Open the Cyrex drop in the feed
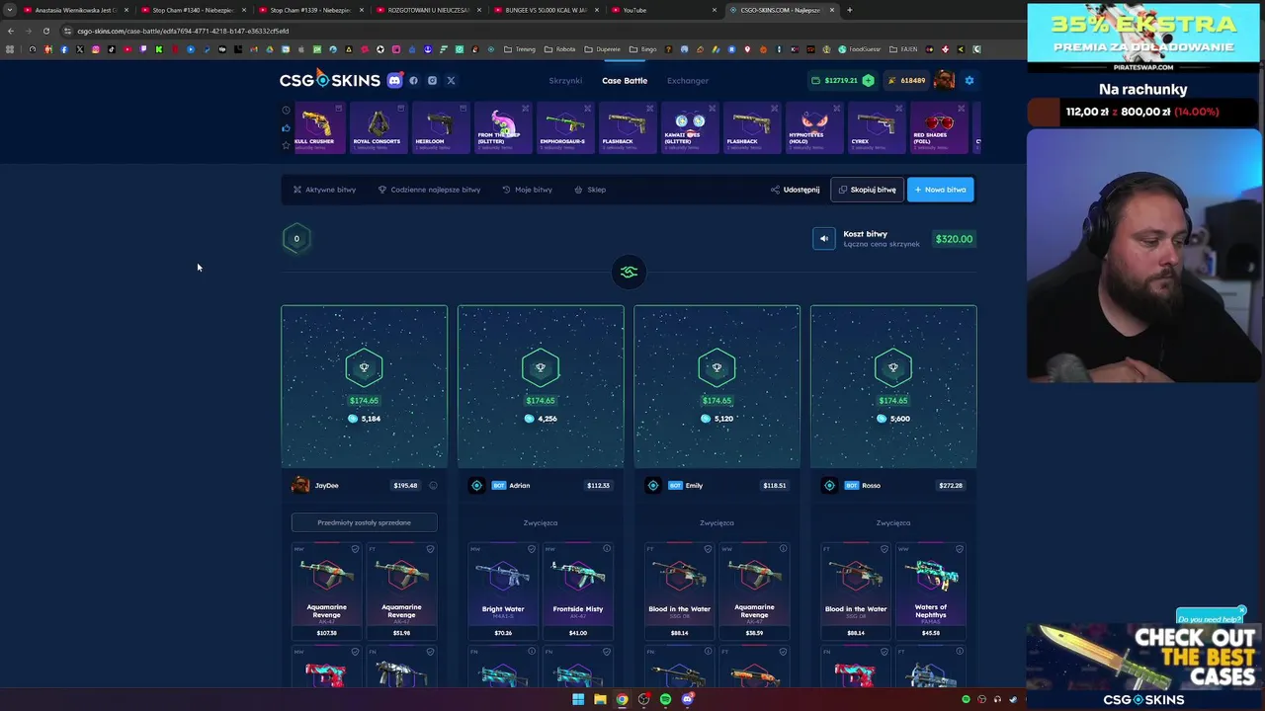The width and height of the screenshot is (1265, 711). click(877, 128)
